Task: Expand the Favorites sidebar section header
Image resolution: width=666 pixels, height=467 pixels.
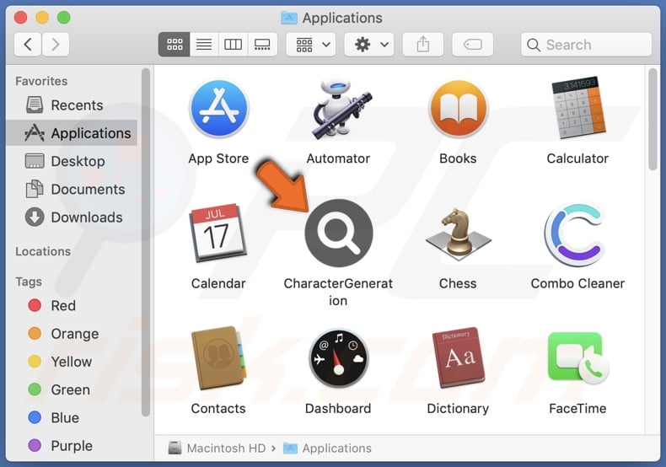Action: pyautogui.click(x=41, y=81)
